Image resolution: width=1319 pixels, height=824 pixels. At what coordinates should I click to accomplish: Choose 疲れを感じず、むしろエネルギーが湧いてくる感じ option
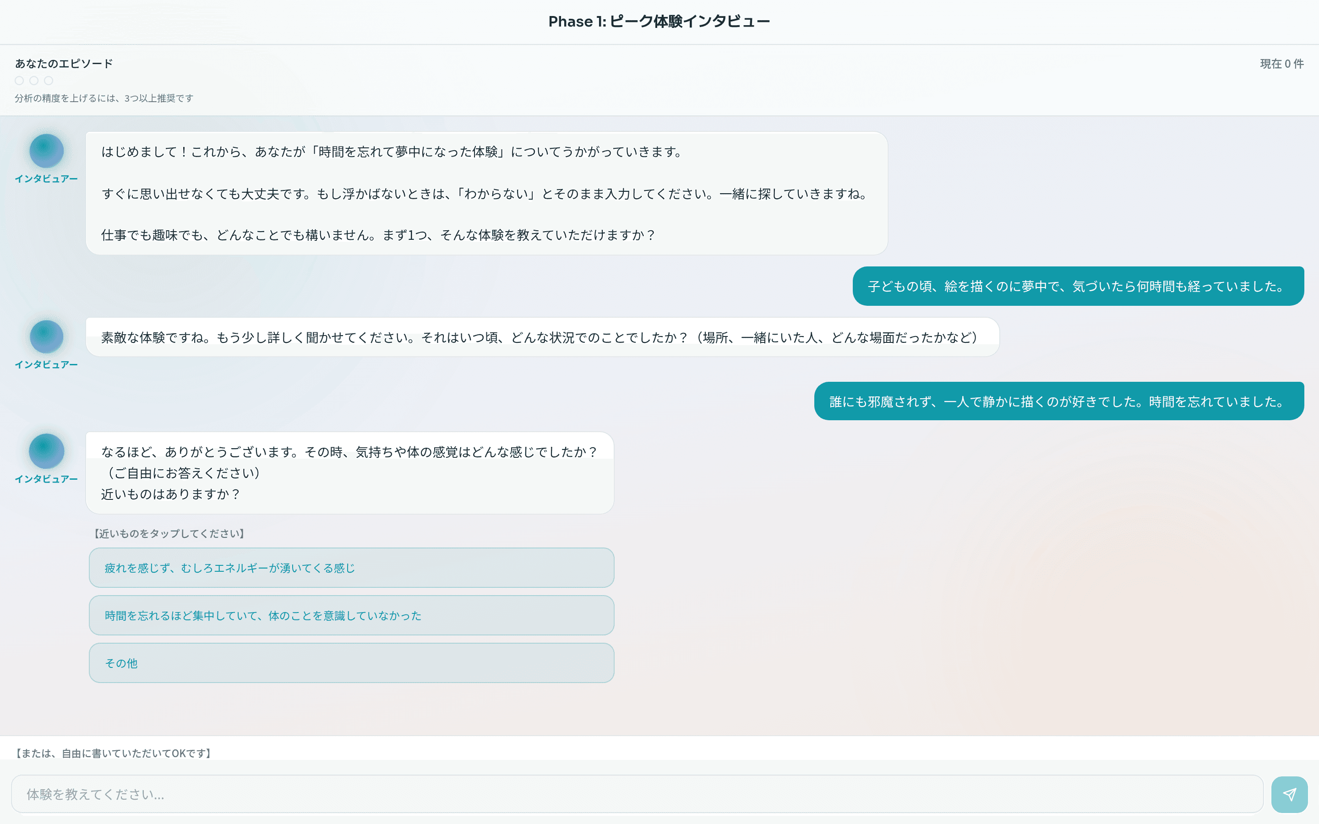(x=352, y=568)
